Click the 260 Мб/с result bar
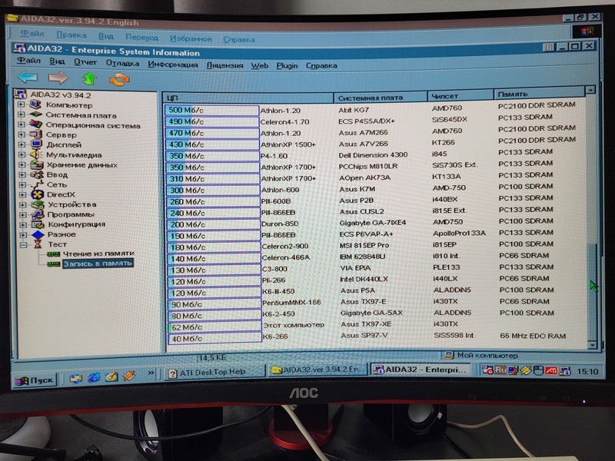This screenshot has width=615, height=461. point(213,201)
